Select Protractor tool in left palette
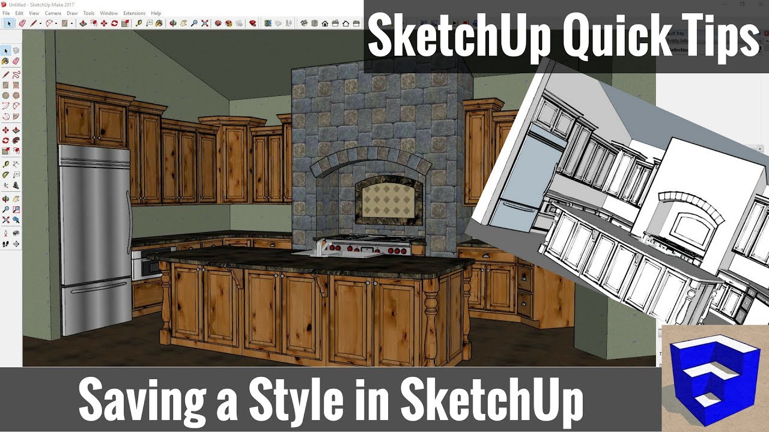Screen dimensions: 769x432 5,175
